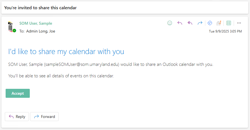This screenshot has height=130, width=250.
Task: Click the Reply arrow icon in toolbar
Action: 180,23
